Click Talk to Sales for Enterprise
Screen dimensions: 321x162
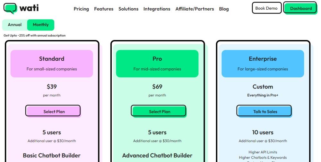click(264, 111)
